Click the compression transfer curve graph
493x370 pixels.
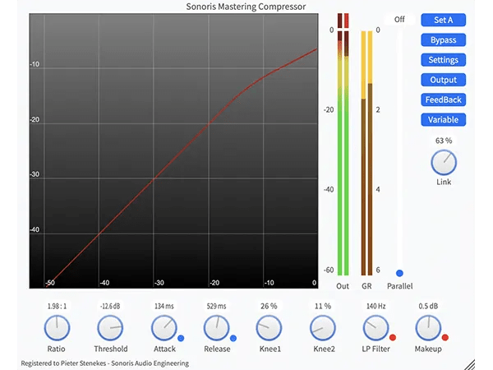(173, 150)
